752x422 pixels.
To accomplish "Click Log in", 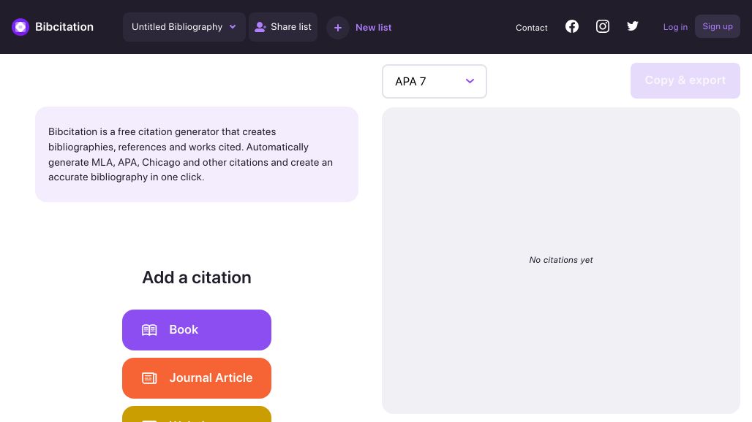I will (x=675, y=27).
